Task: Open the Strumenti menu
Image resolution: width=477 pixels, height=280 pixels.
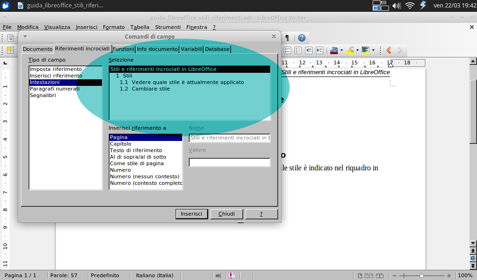Action: click(x=168, y=27)
